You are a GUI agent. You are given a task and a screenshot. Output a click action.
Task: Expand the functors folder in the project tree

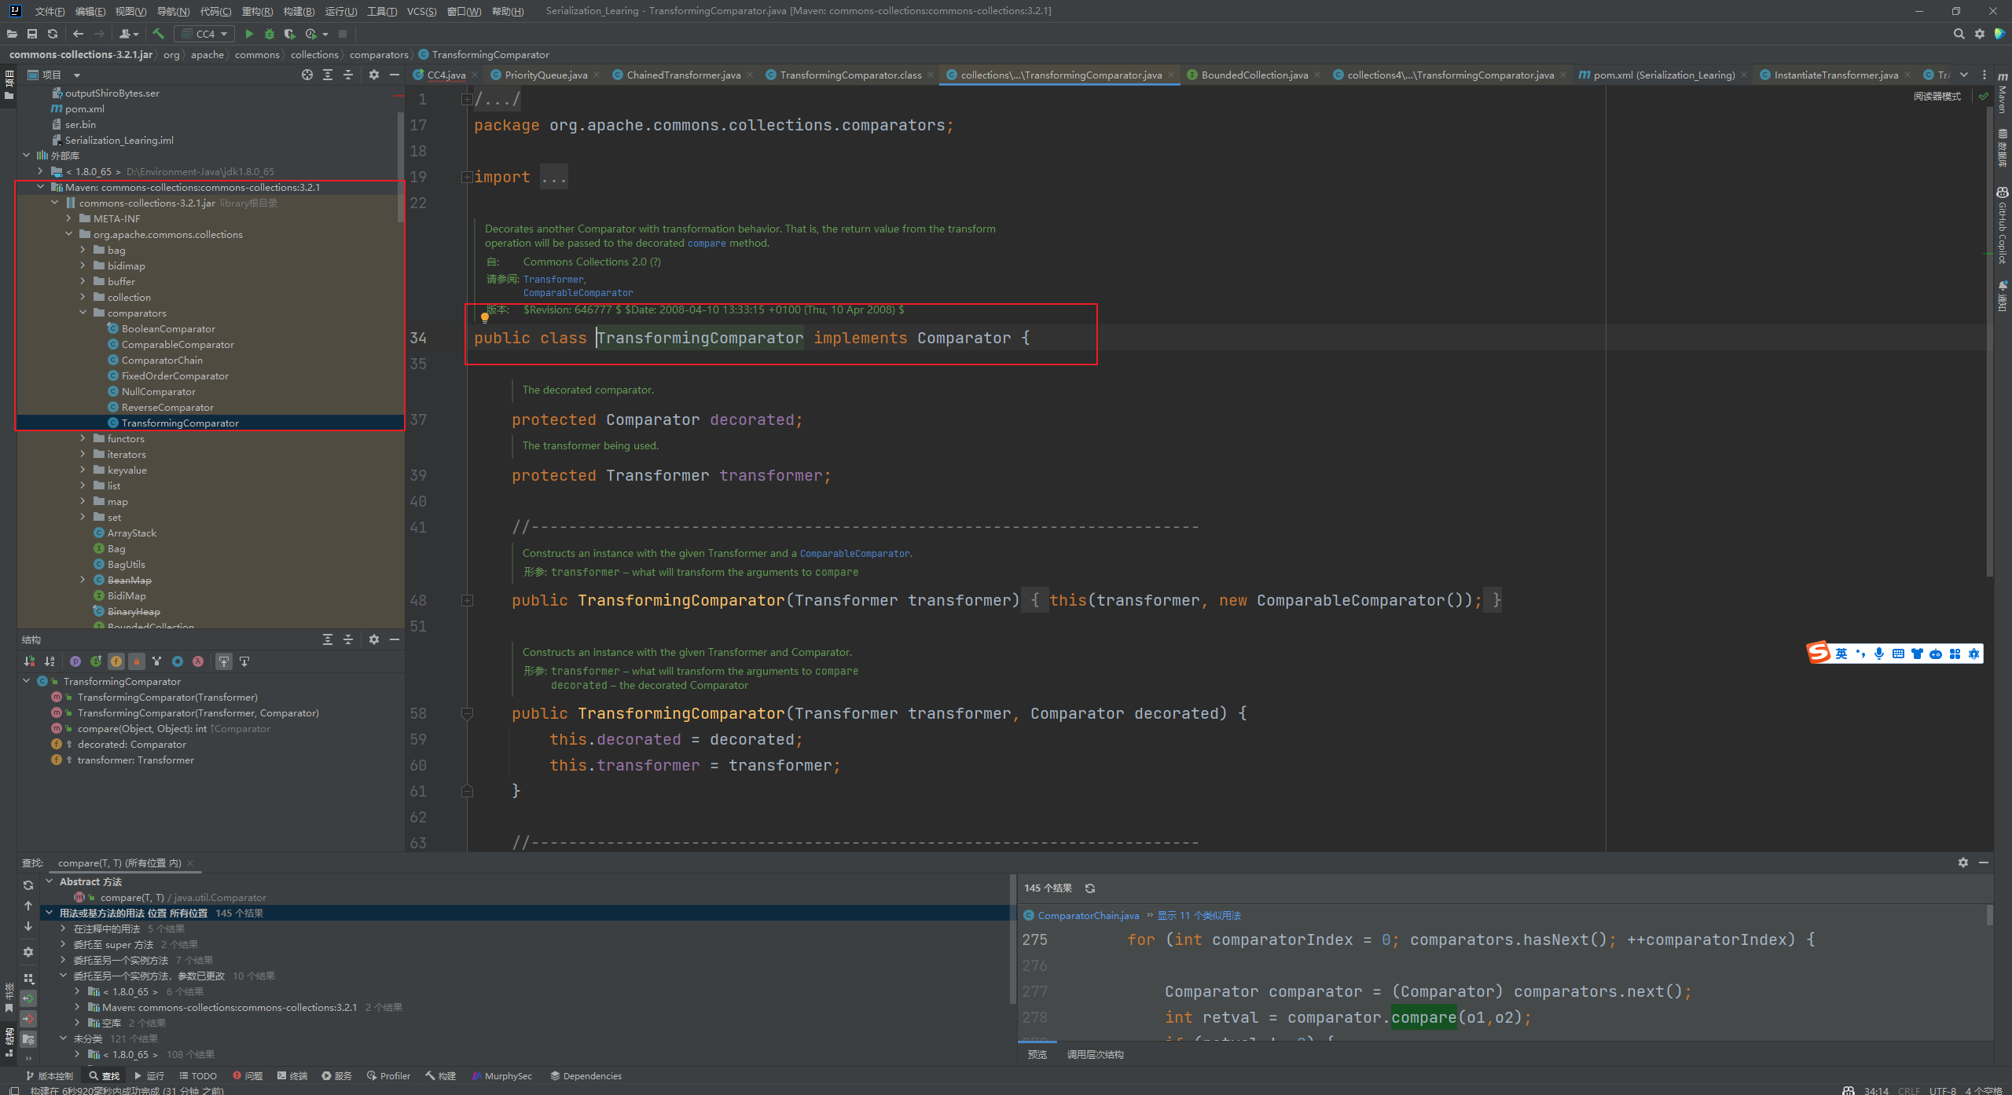[x=83, y=438]
